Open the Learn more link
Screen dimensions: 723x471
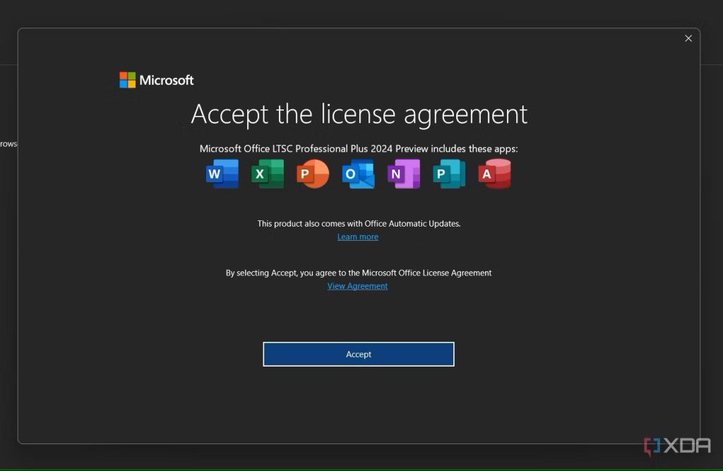point(358,237)
